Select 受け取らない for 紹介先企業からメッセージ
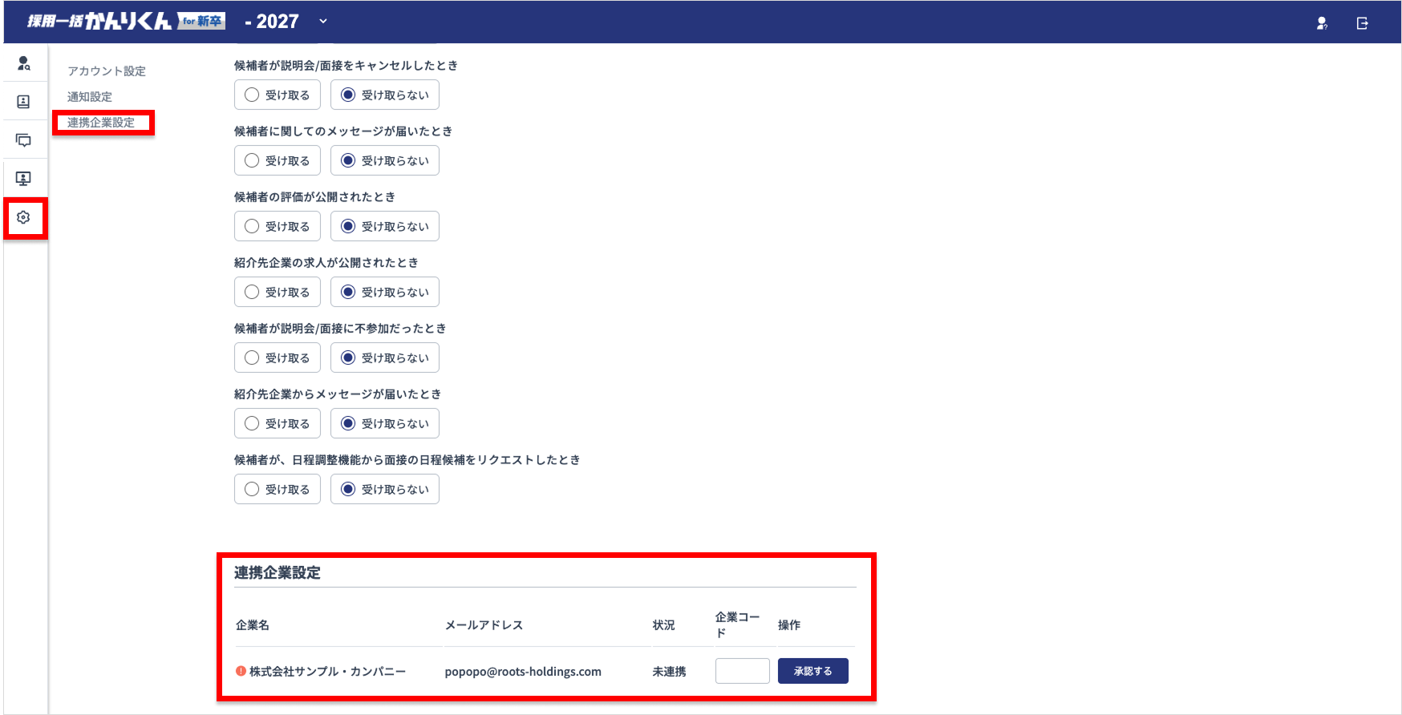 pos(385,423)
